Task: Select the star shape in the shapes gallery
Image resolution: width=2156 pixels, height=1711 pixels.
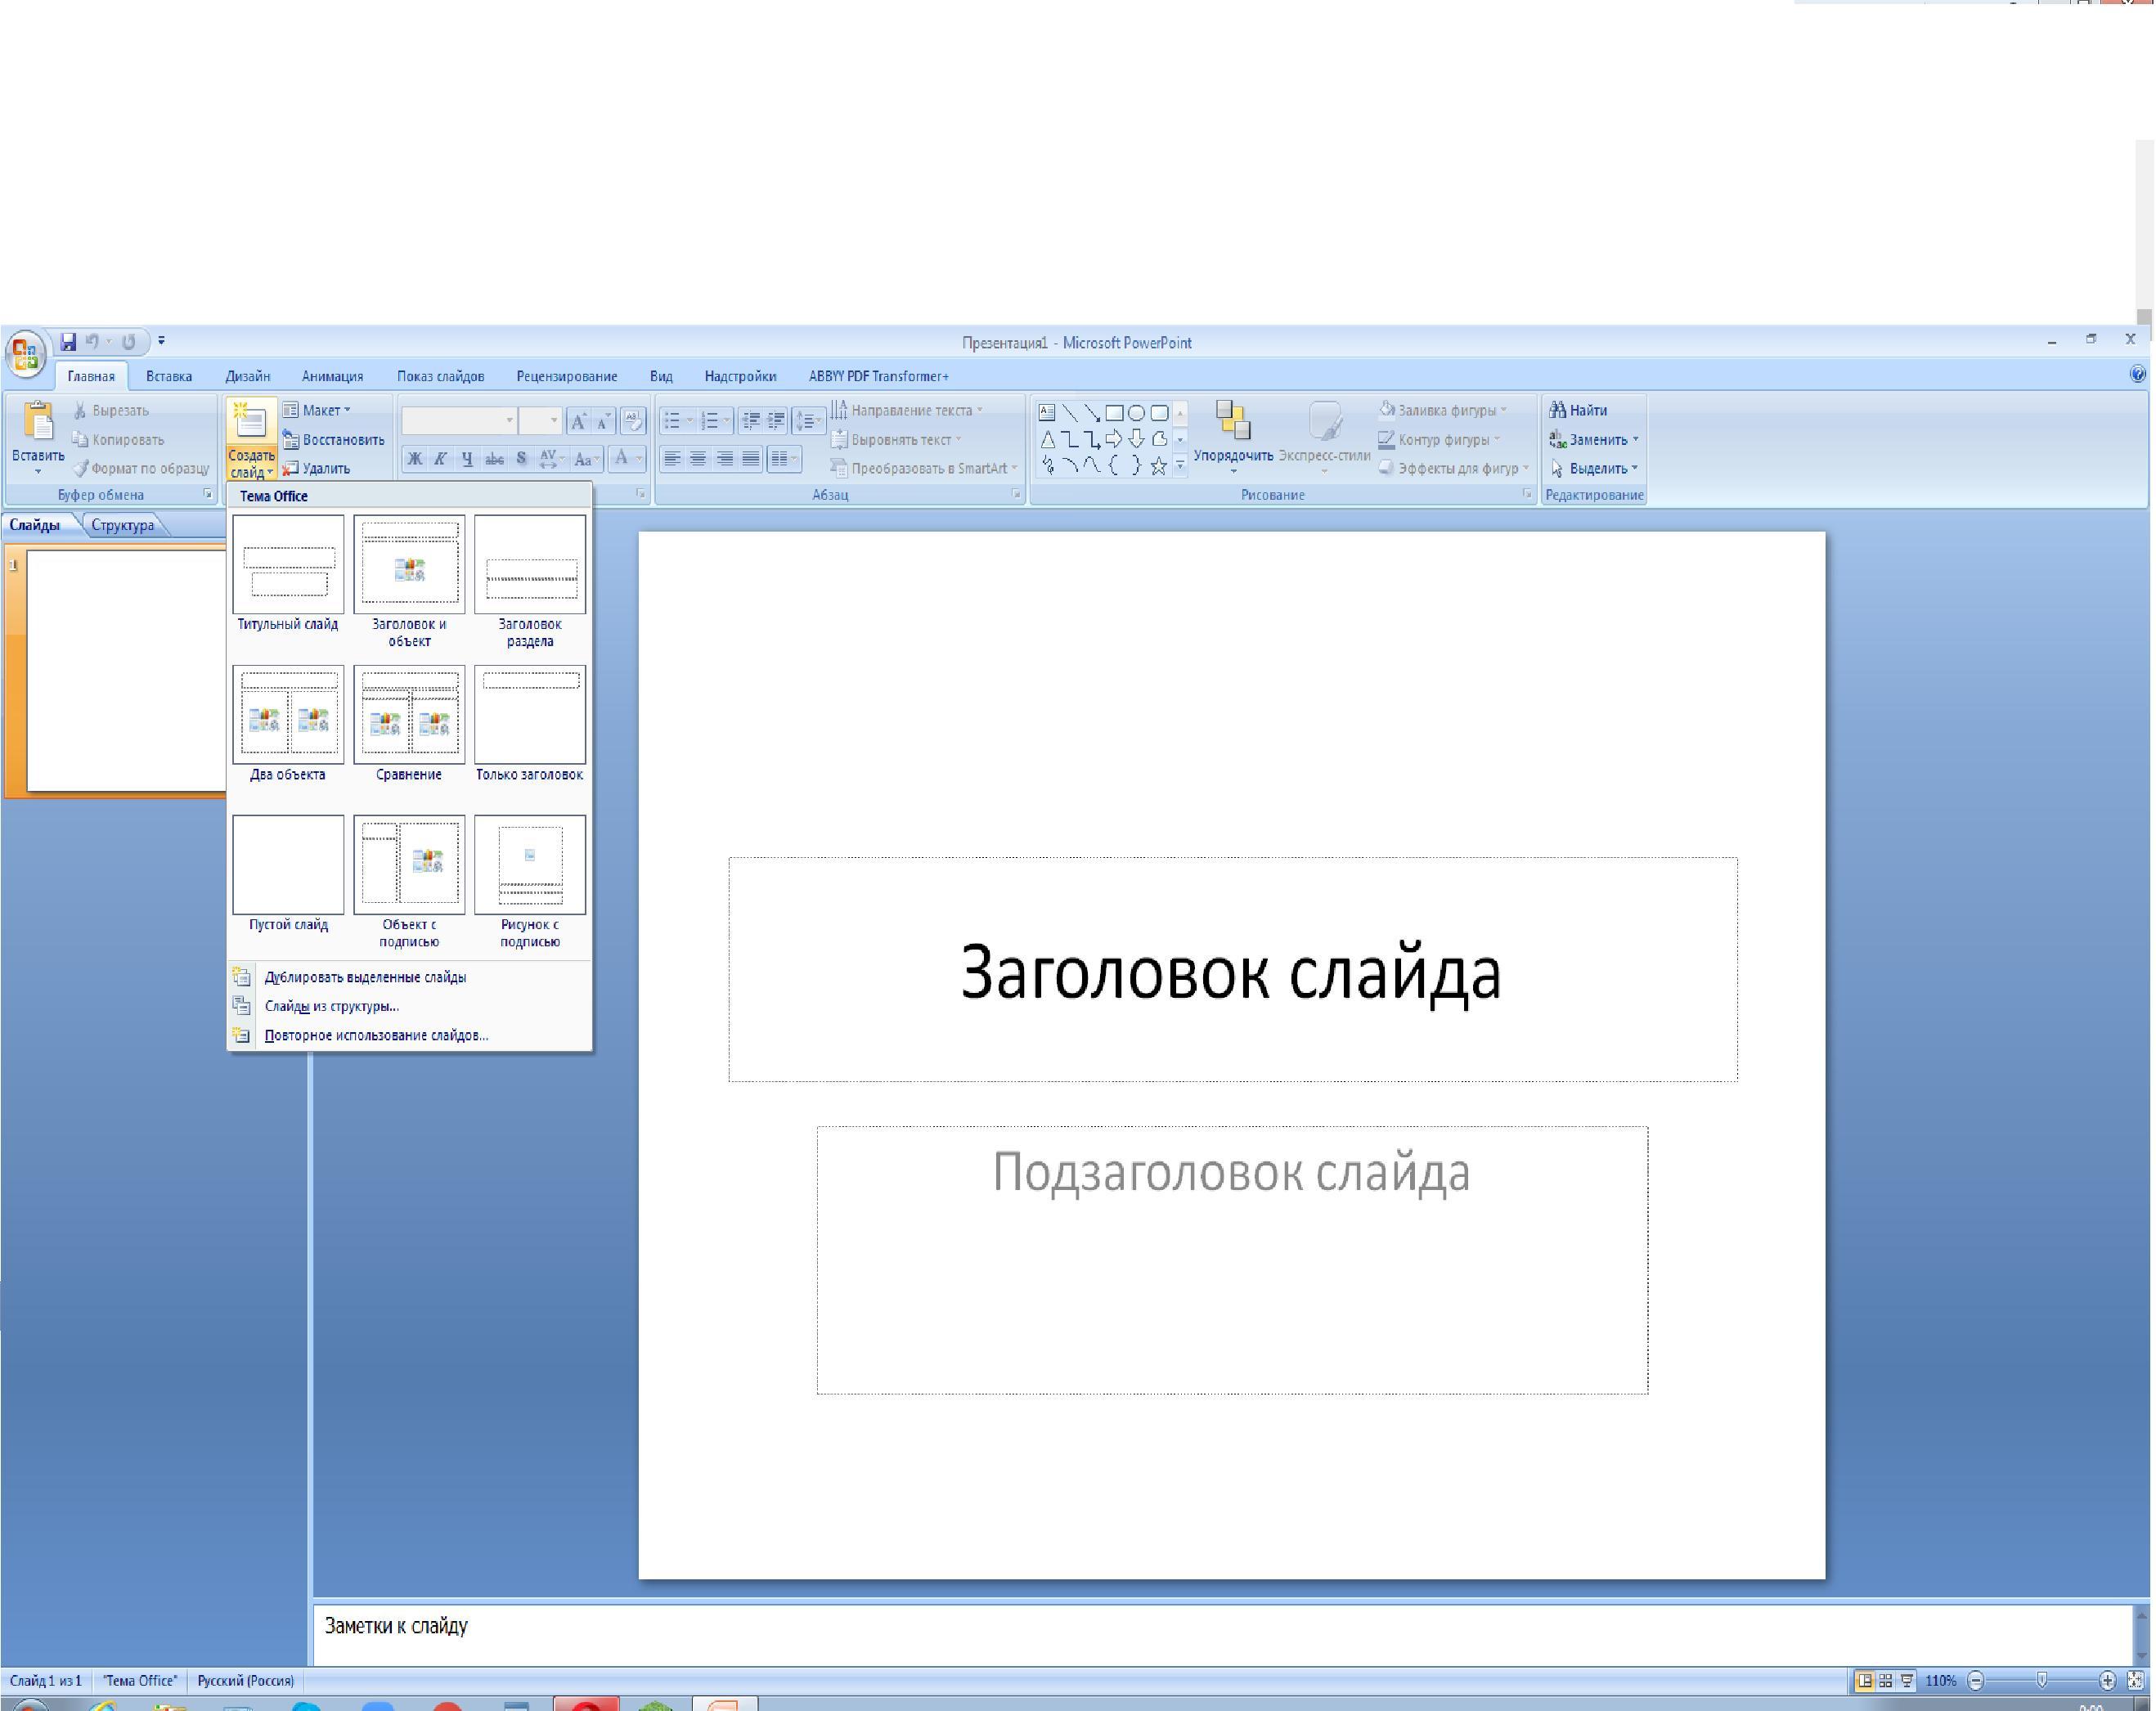Action: click(x=1158, y=466)
